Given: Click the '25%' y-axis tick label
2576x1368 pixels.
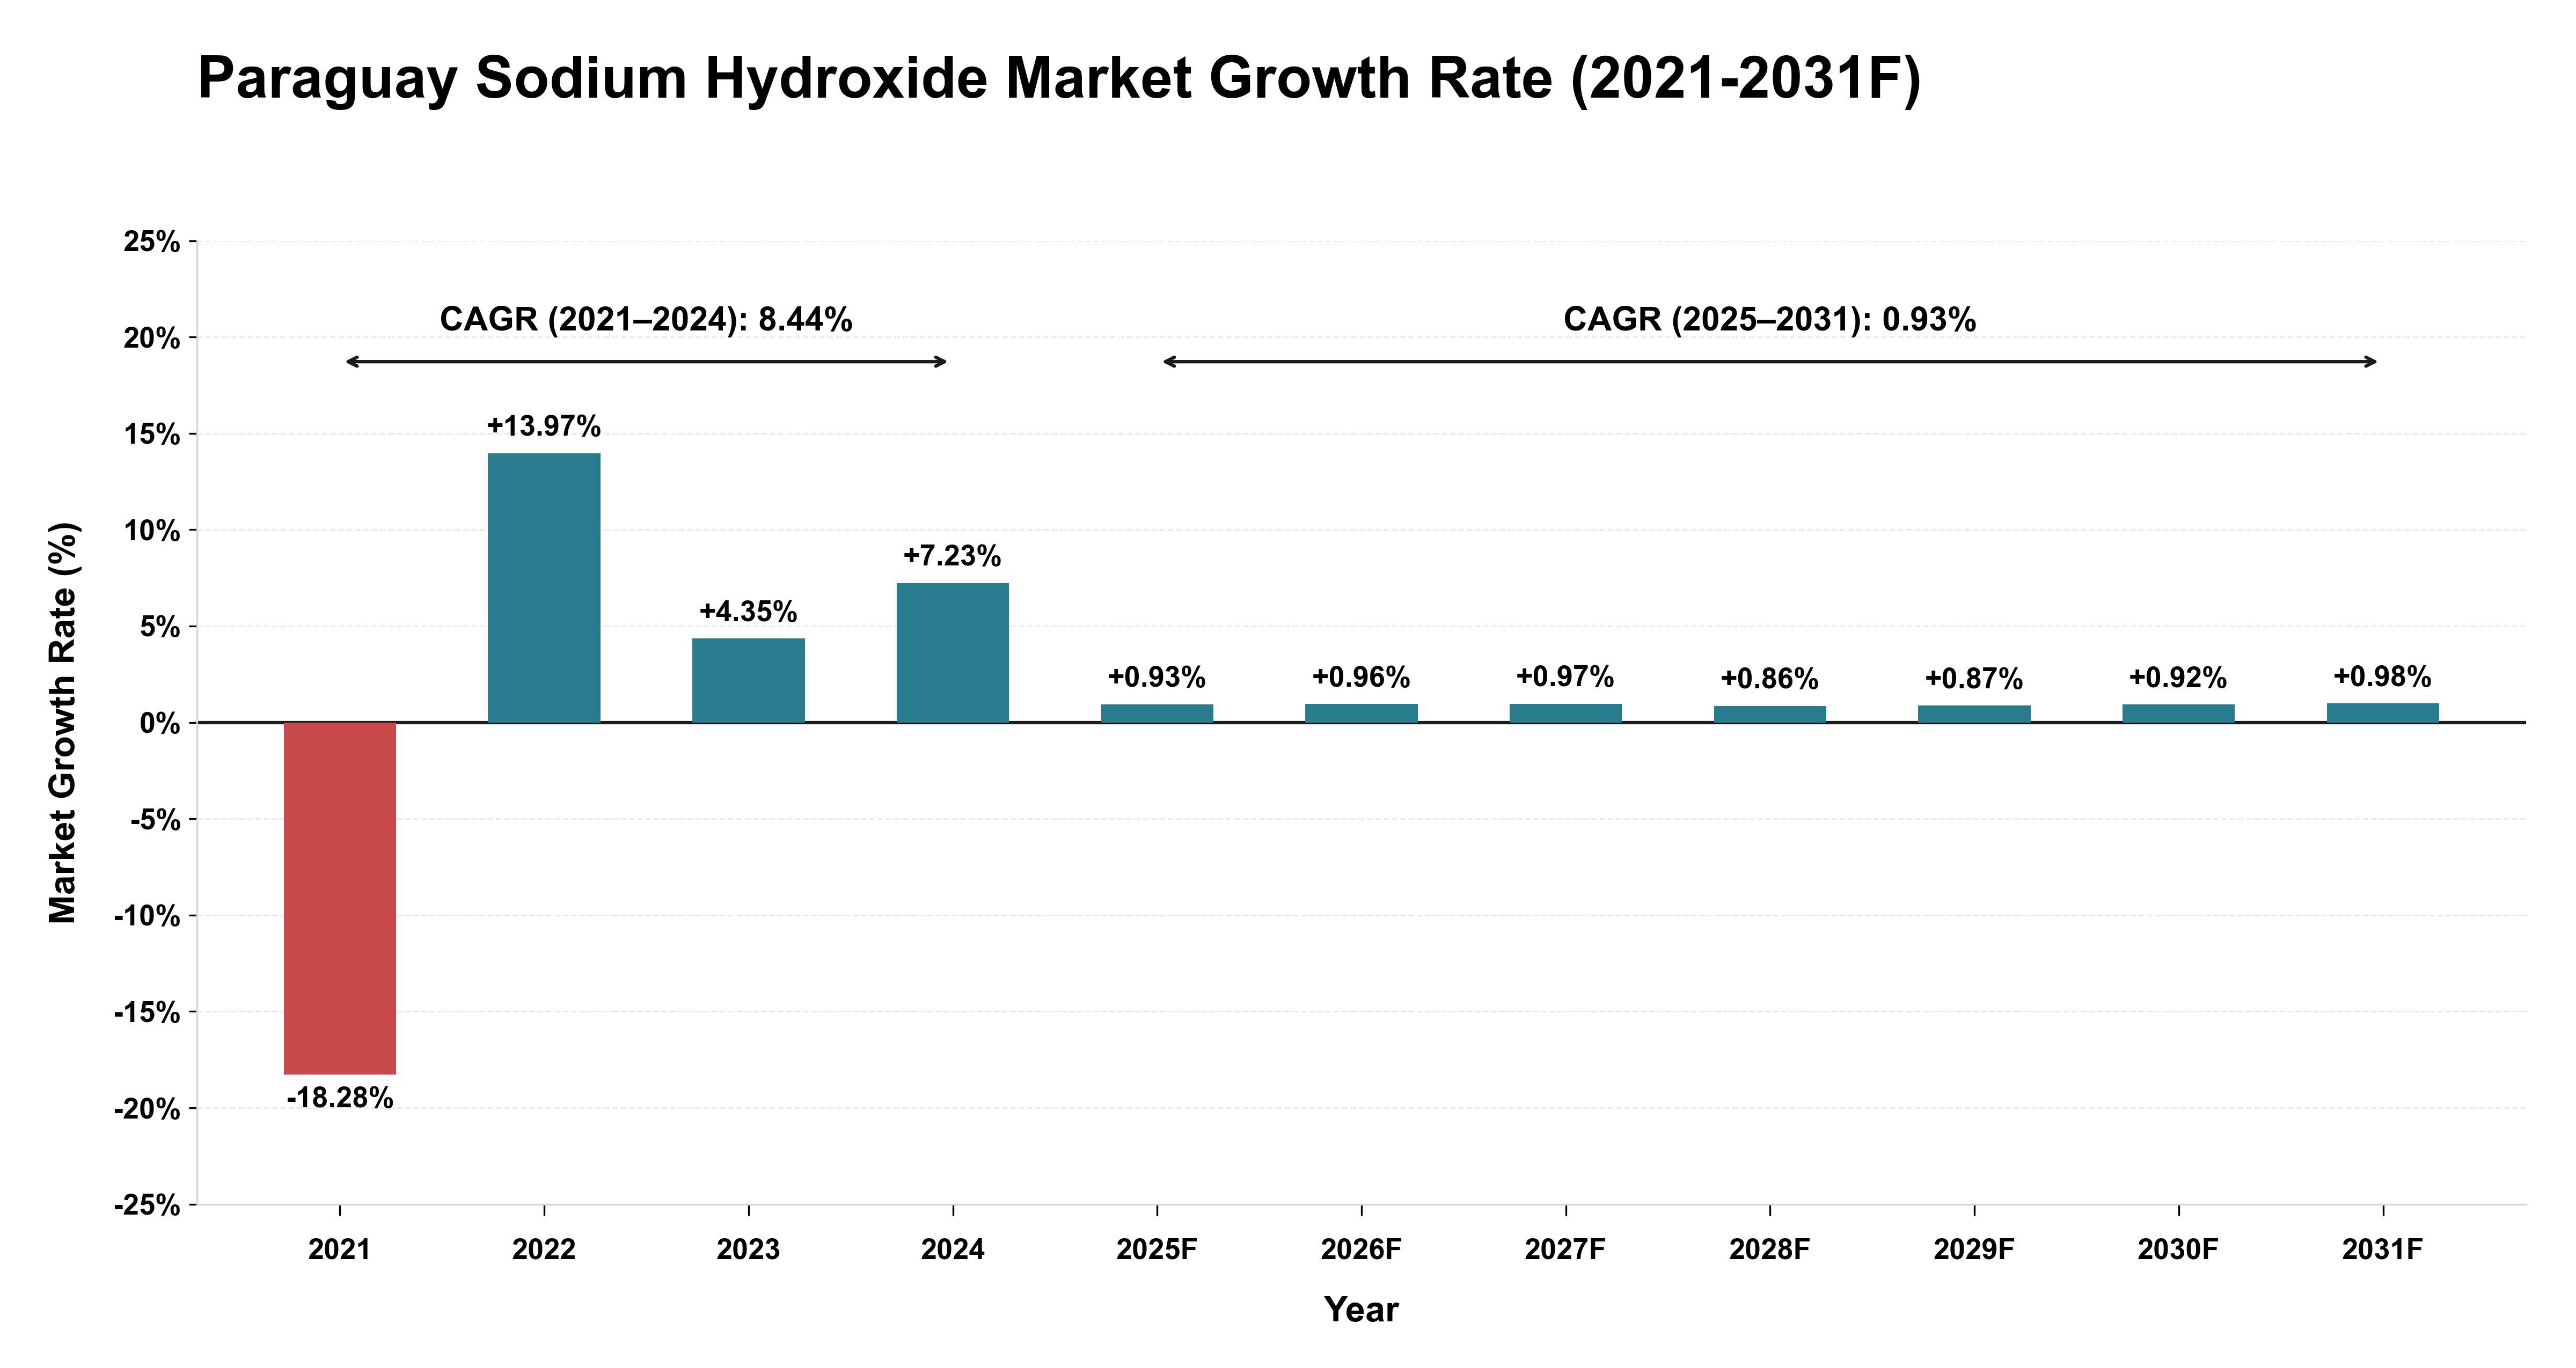Looking at the screenshot, I should click(x=152, y=242).
